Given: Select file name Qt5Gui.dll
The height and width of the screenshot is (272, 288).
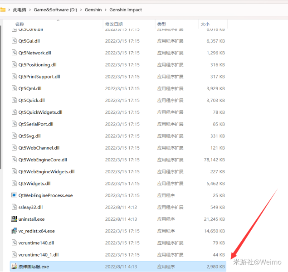Looking at the screenshot, I should tap(29, 41).
